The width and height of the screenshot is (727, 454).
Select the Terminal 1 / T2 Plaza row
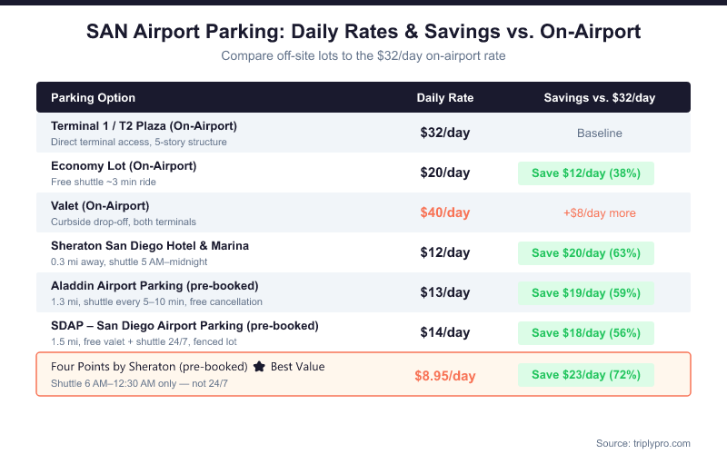[x=144, y=125]
